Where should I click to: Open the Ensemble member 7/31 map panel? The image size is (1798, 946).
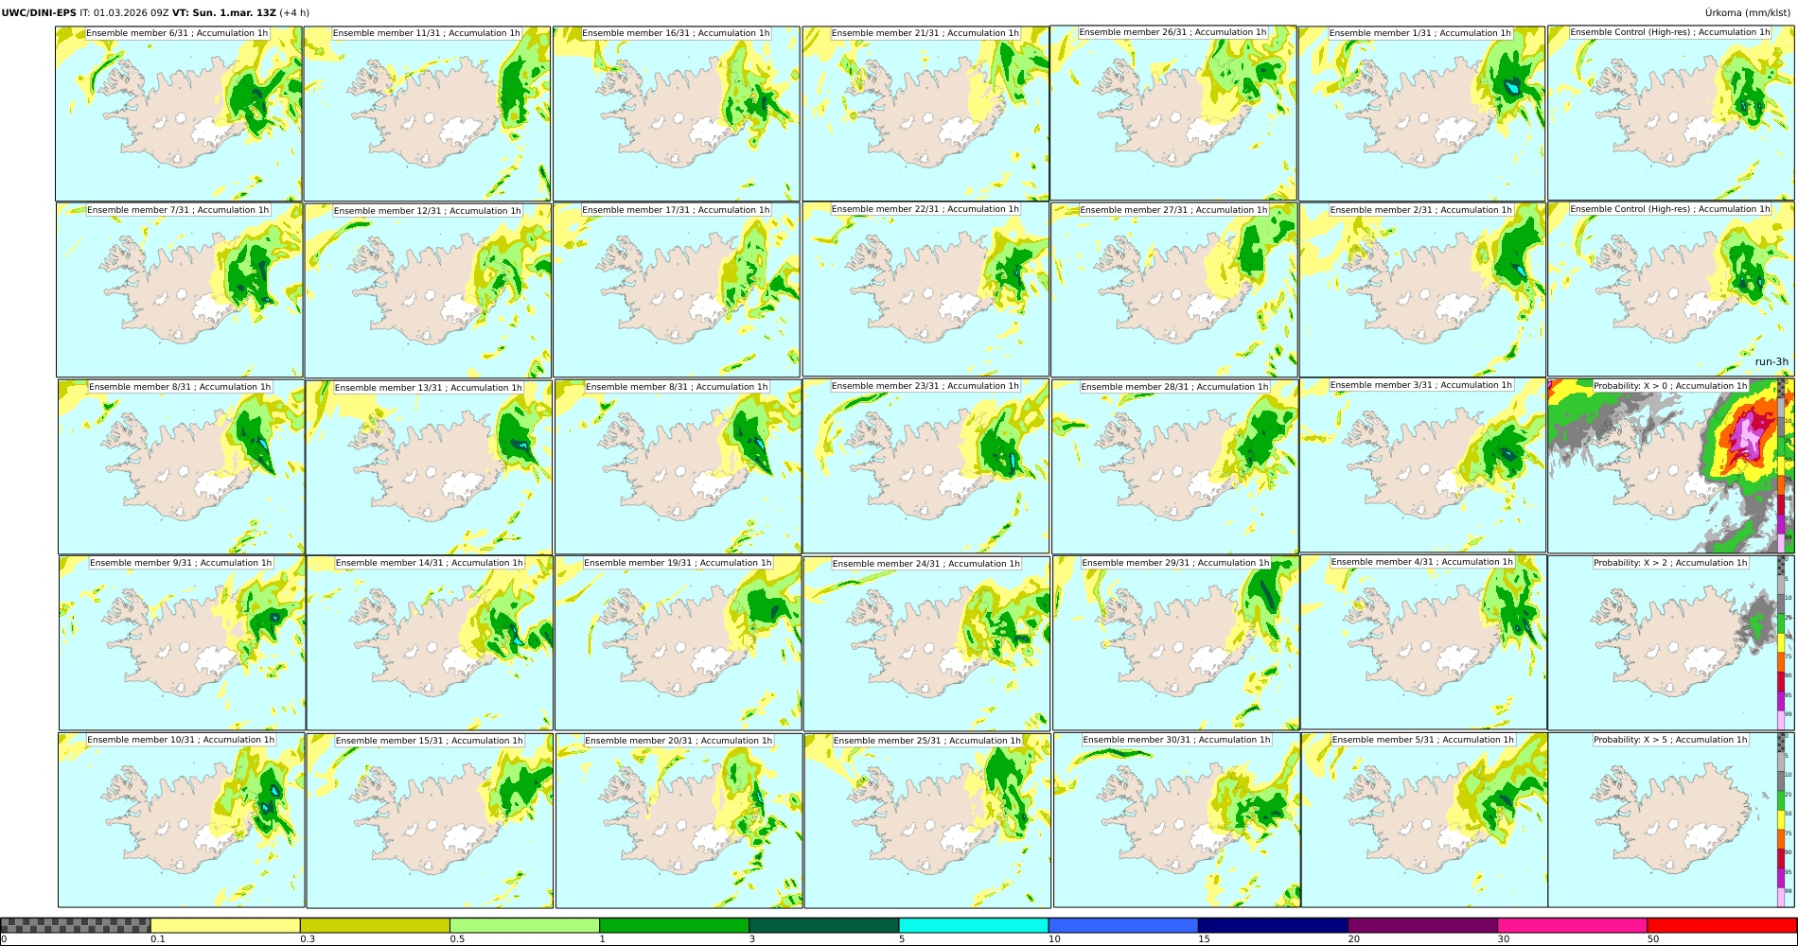[180, 290]
